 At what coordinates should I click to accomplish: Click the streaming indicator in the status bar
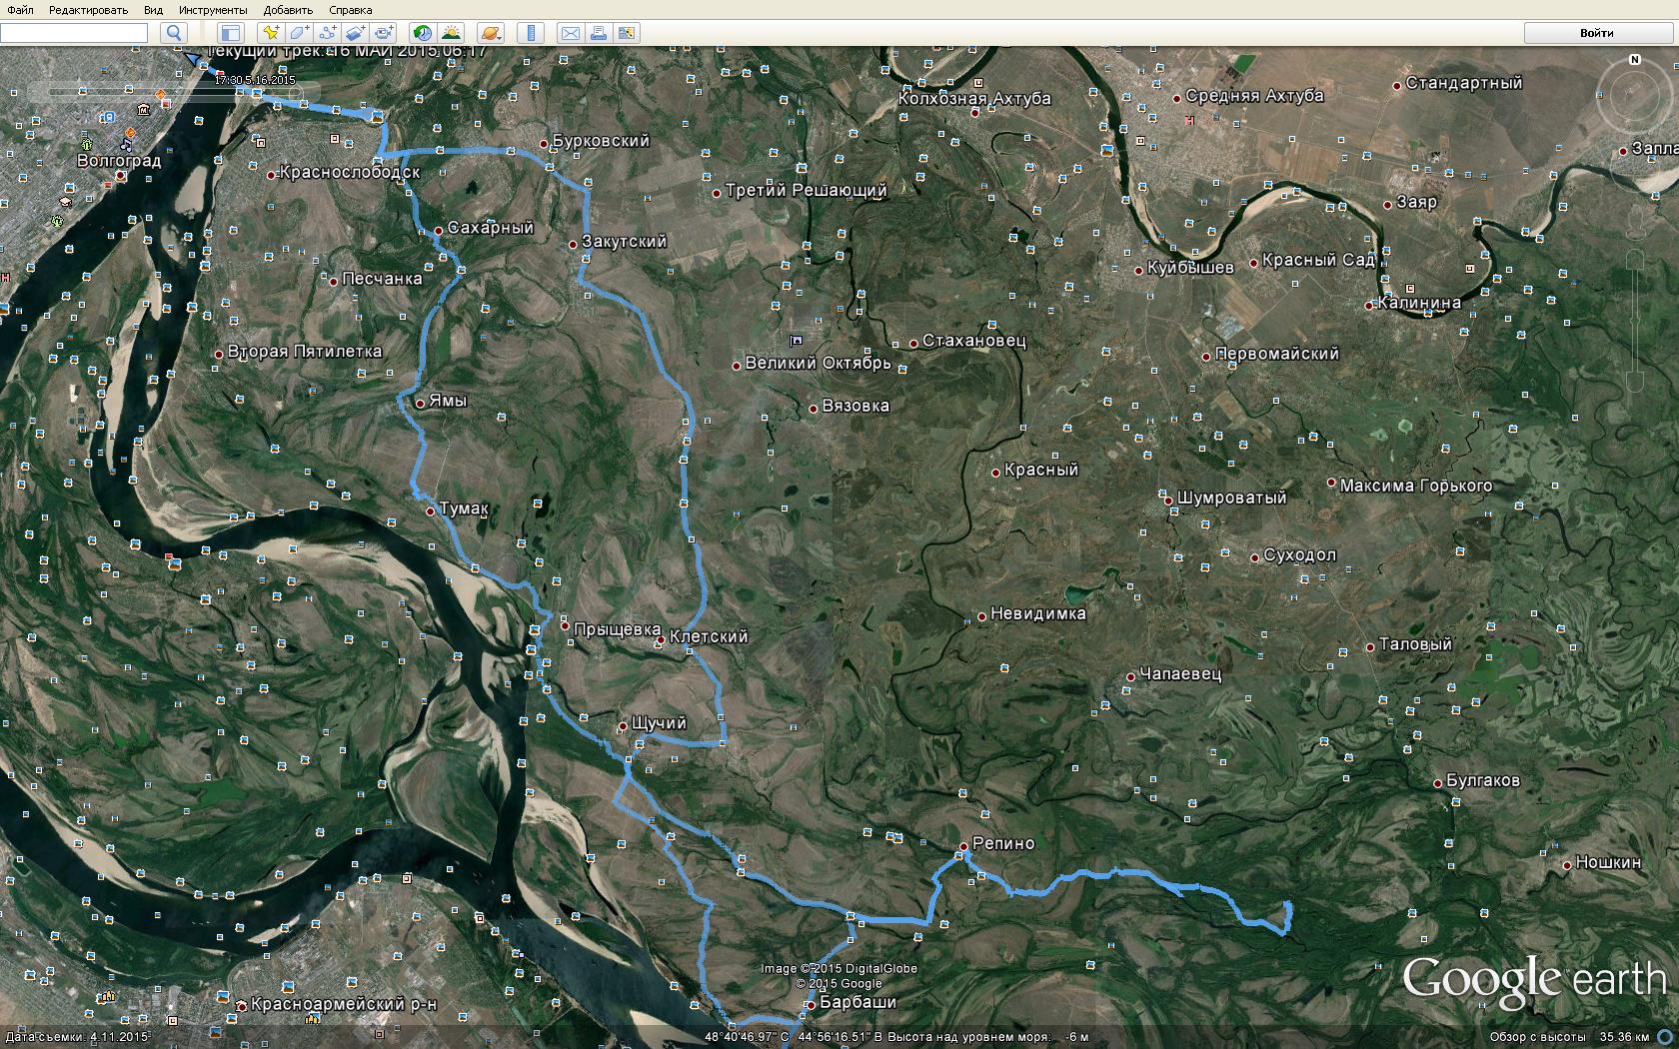(1664, 1037)
